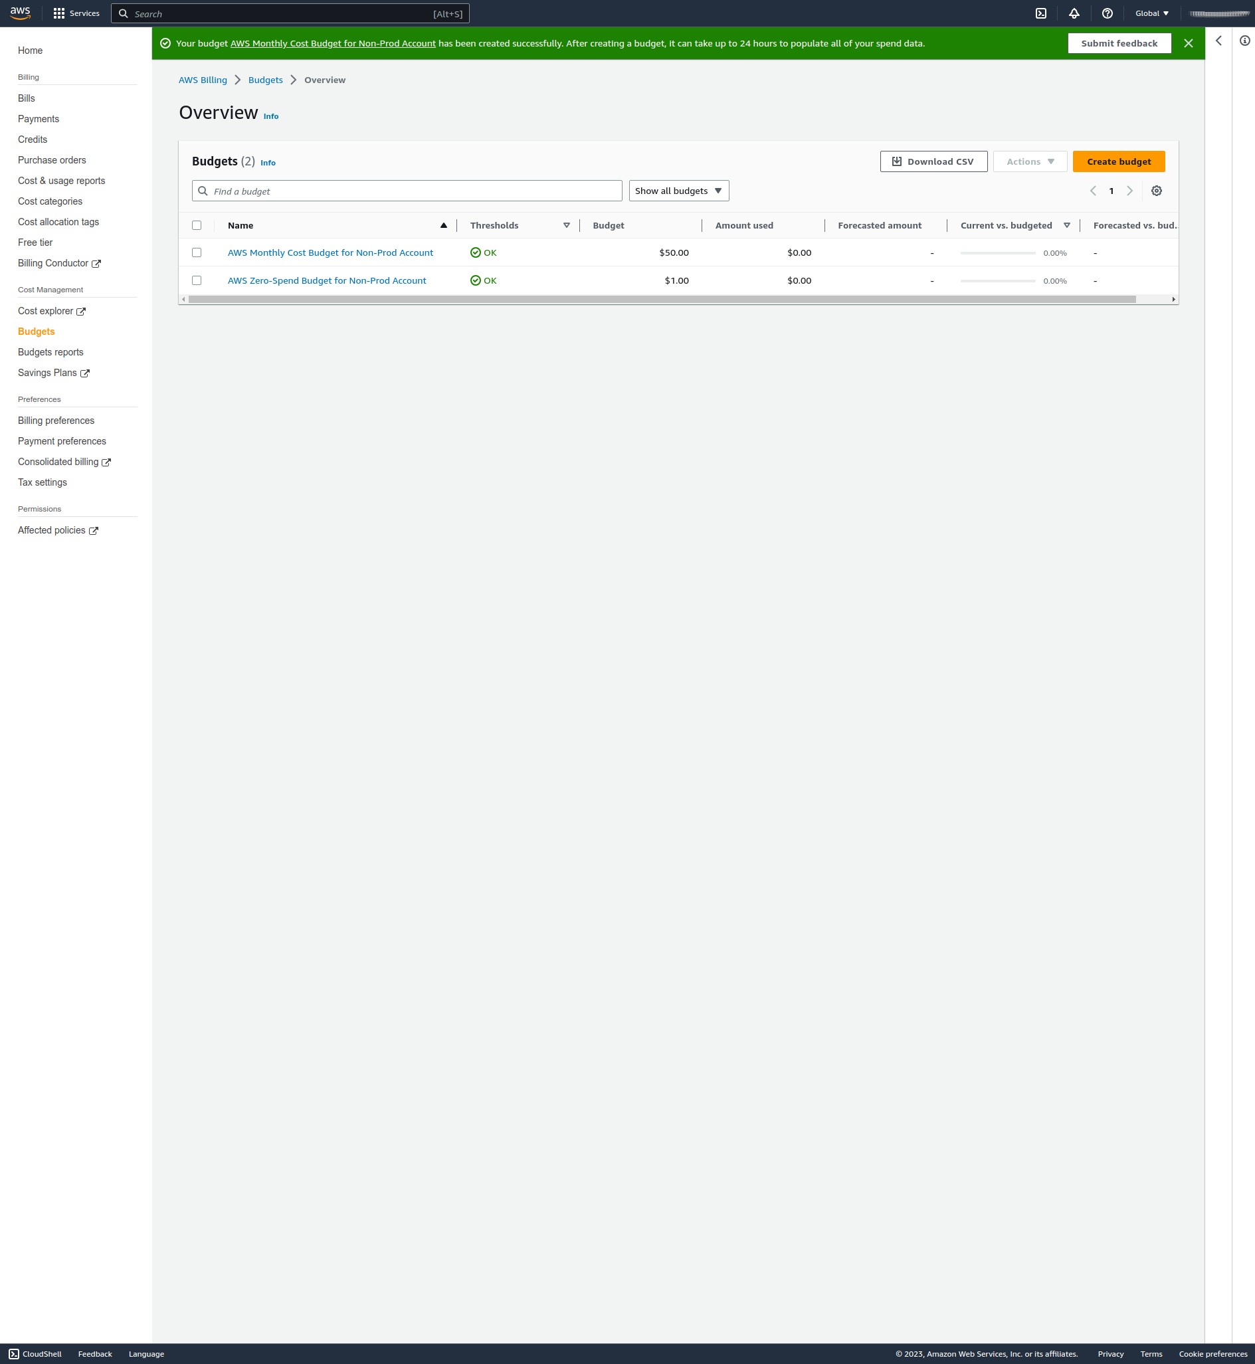The height and width of the screenshot is (1364, 1255).
Task: Open the Global region dropdown
Action: pyautogui.click(x=1152, y=13)
